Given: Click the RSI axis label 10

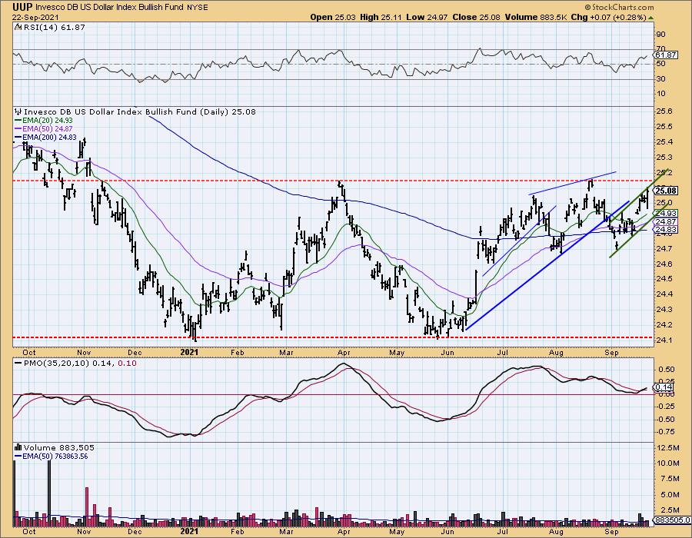Looking at the screenshot, I should tap(661, 94).
